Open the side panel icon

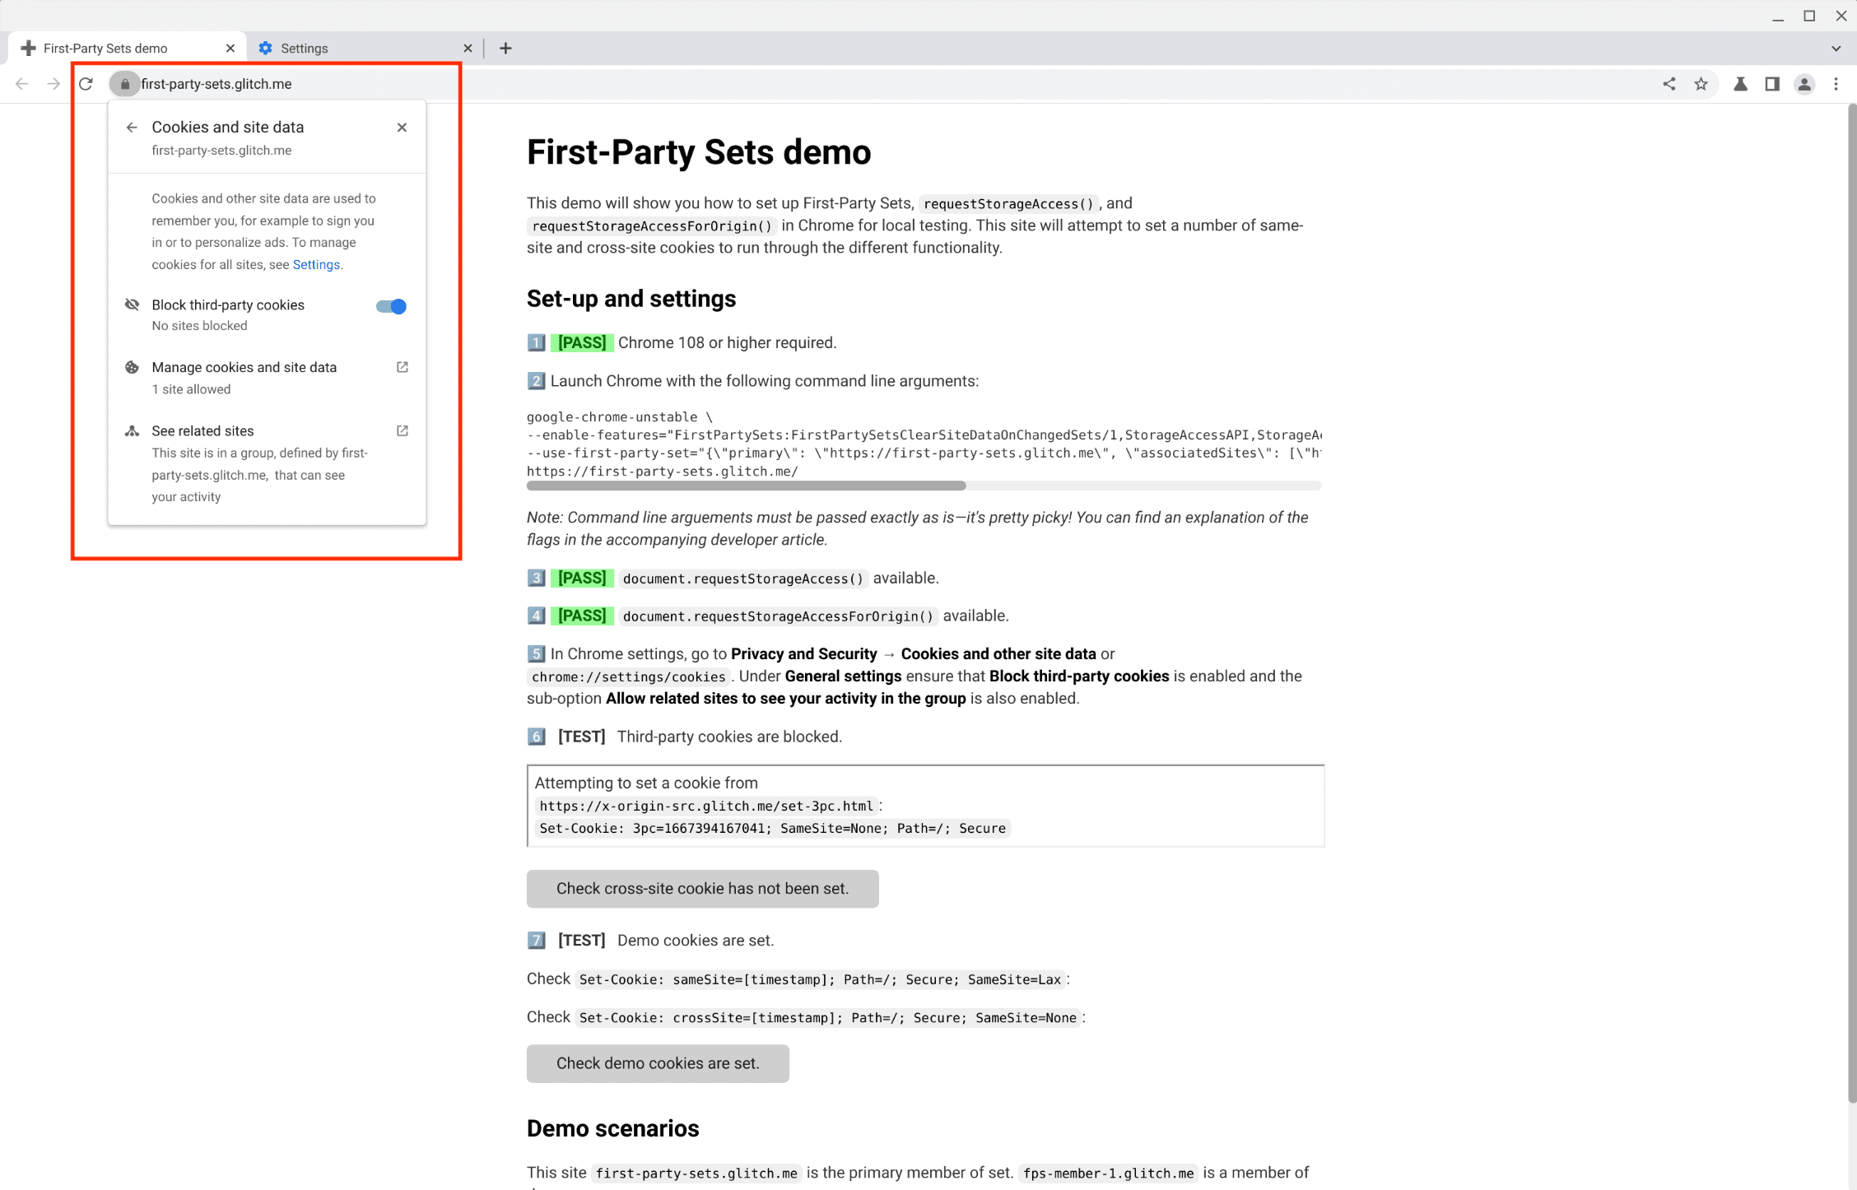click(x=1772, y=84)
